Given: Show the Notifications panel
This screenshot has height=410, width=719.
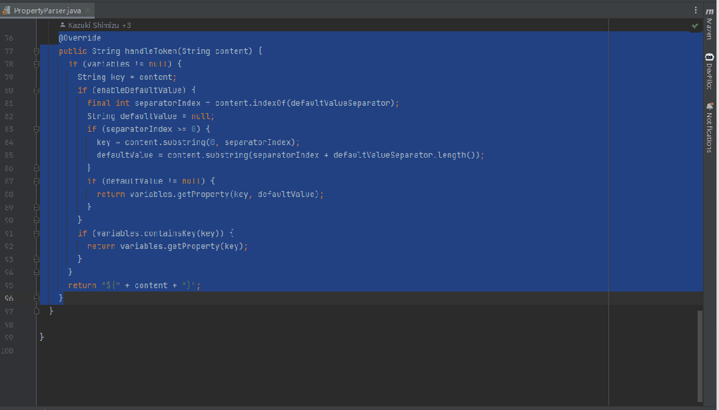Looking at the screenshot, I should 709,126.
